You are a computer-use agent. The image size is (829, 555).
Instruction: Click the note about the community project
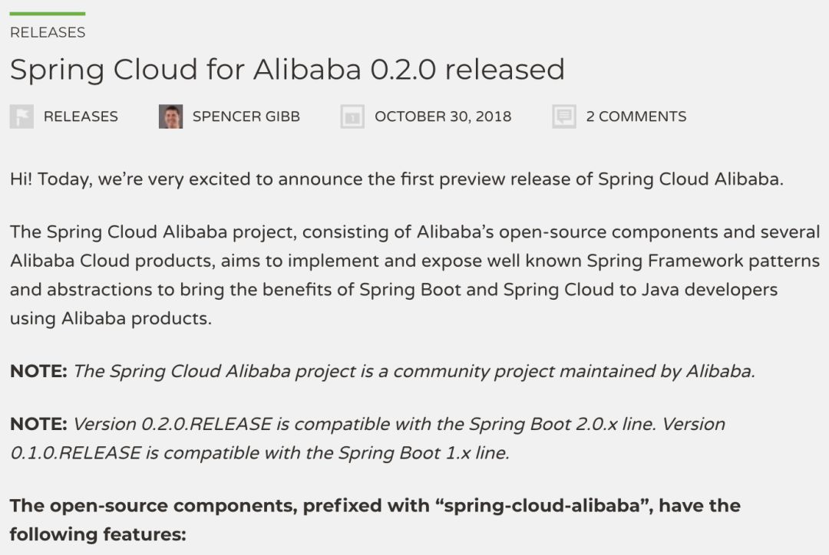(x=414, y=372)
